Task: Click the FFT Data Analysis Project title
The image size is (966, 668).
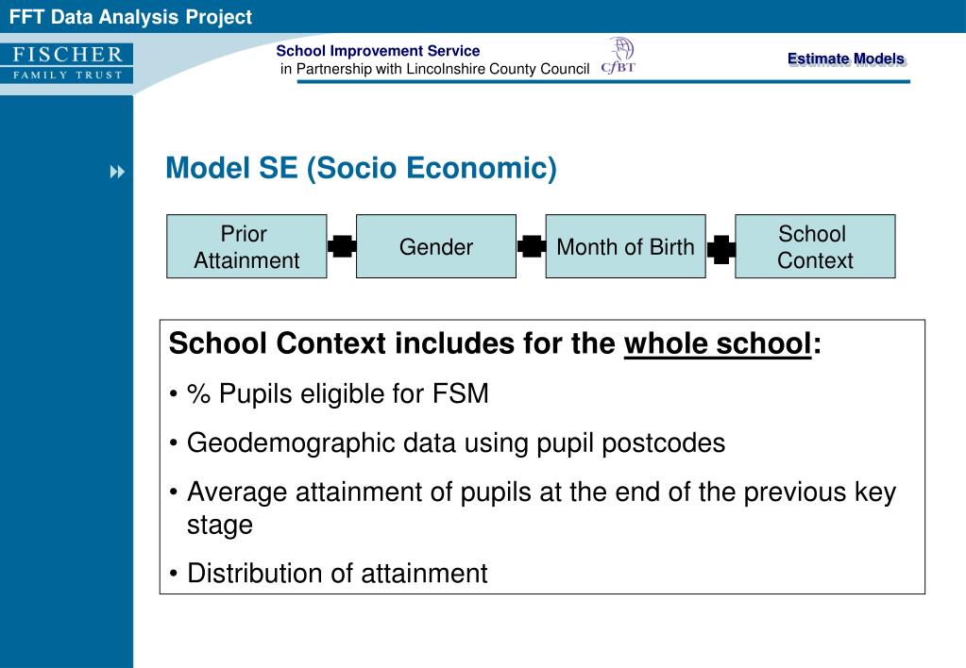Action: pos(130,17)
